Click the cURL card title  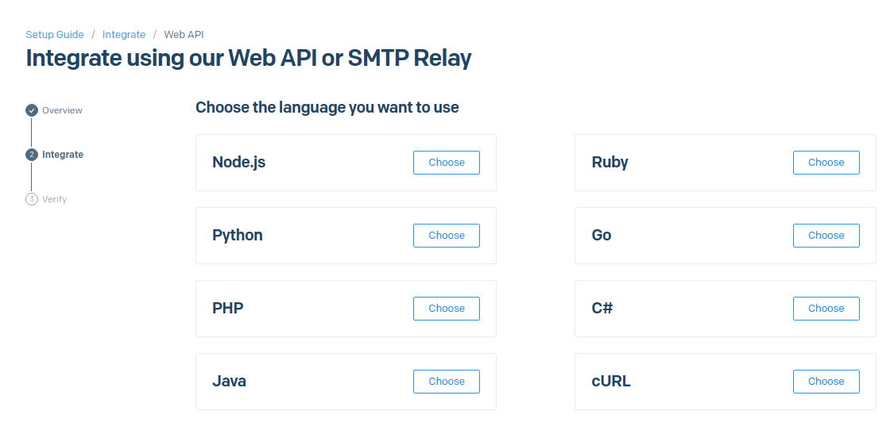coord(611,382)
